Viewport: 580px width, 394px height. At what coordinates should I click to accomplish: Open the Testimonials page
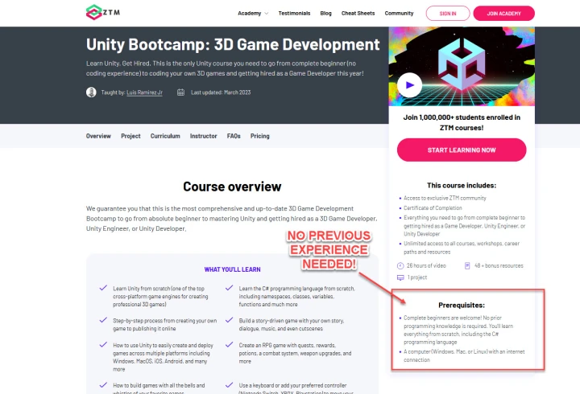(295, 14)
